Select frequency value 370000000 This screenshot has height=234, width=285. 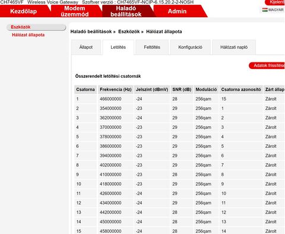coord(110,127)
